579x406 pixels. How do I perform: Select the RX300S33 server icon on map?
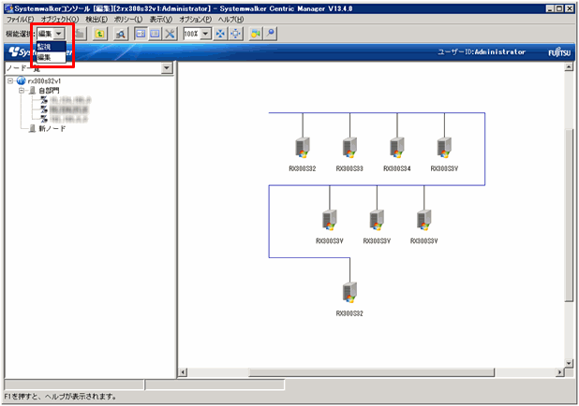tap(349, 148)
